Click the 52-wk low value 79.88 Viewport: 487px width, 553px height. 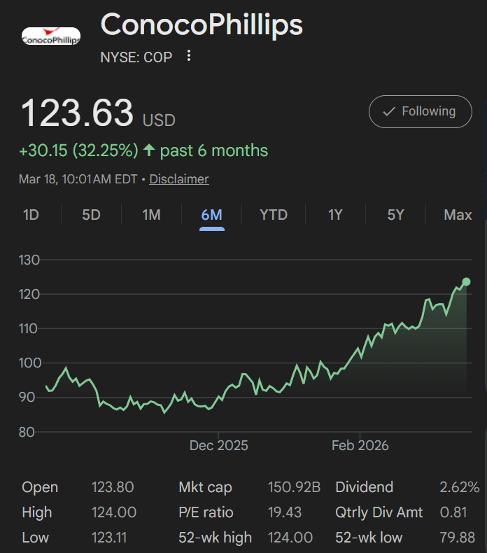[458, 538]
